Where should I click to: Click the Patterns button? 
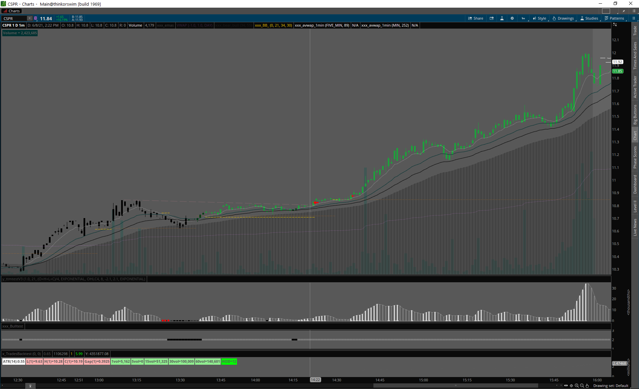point(614,18)
